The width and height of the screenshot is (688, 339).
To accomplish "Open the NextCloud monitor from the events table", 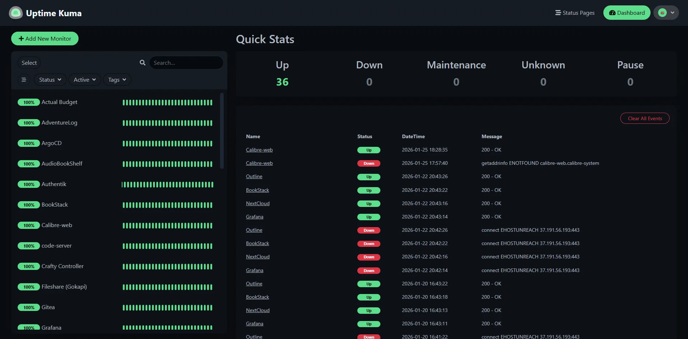I will pyautogui.click(x=258, y=203).
